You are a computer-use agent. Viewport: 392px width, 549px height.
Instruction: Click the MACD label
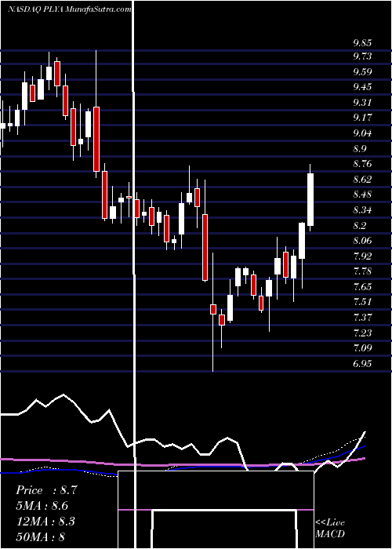point(330,534)
